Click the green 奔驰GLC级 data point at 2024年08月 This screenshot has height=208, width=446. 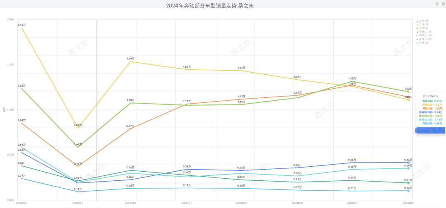408,92
